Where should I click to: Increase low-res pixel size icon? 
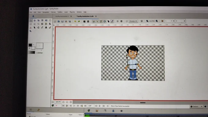click(157, 21)
